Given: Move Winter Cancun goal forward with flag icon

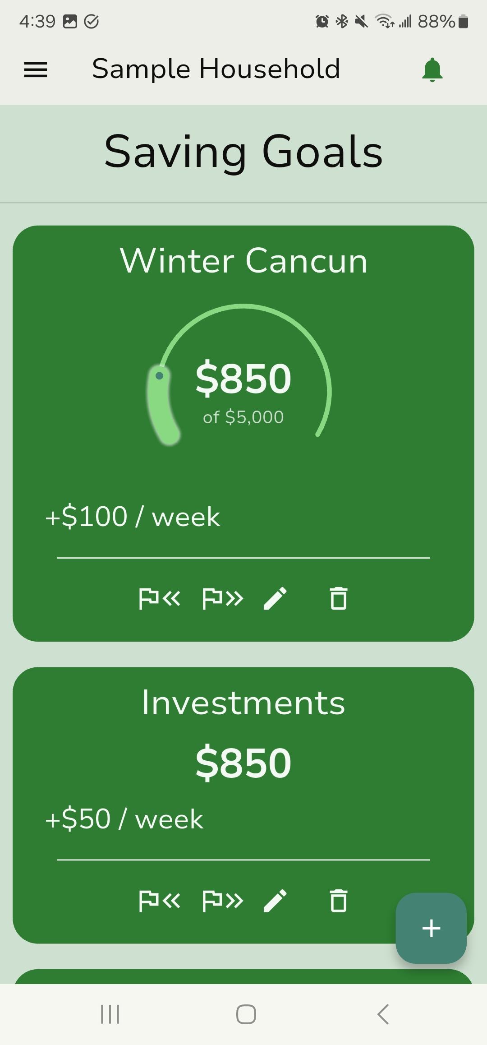Looking at the screenshot, I should (223, 599).
